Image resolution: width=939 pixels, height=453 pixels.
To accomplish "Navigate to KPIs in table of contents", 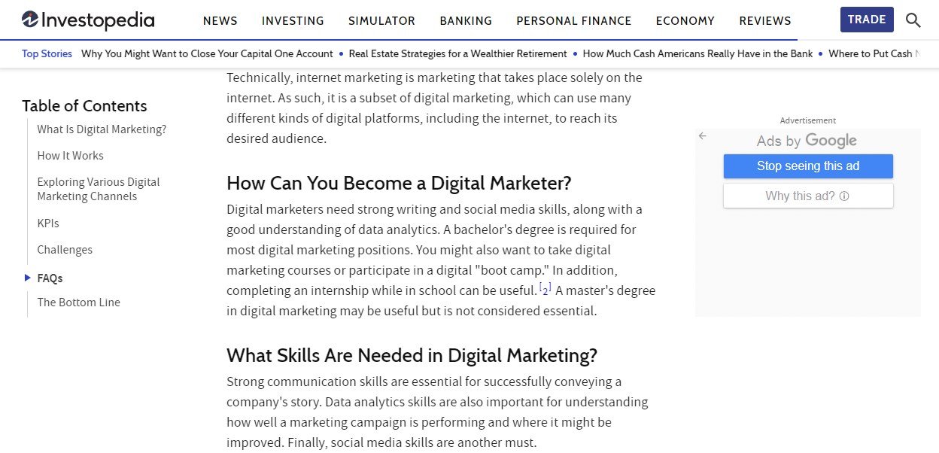I will [x=48, y=223].
